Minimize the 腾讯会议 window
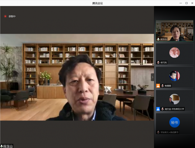Image resolution: width=195 pixels, height=148 pixels. [180, 3]
